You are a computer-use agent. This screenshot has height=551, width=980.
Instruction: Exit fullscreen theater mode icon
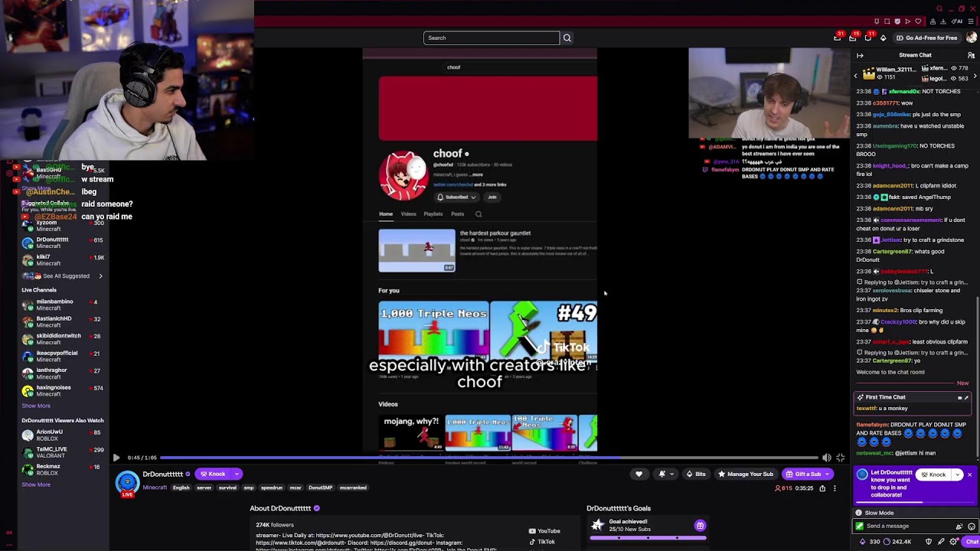pos(840,458)
